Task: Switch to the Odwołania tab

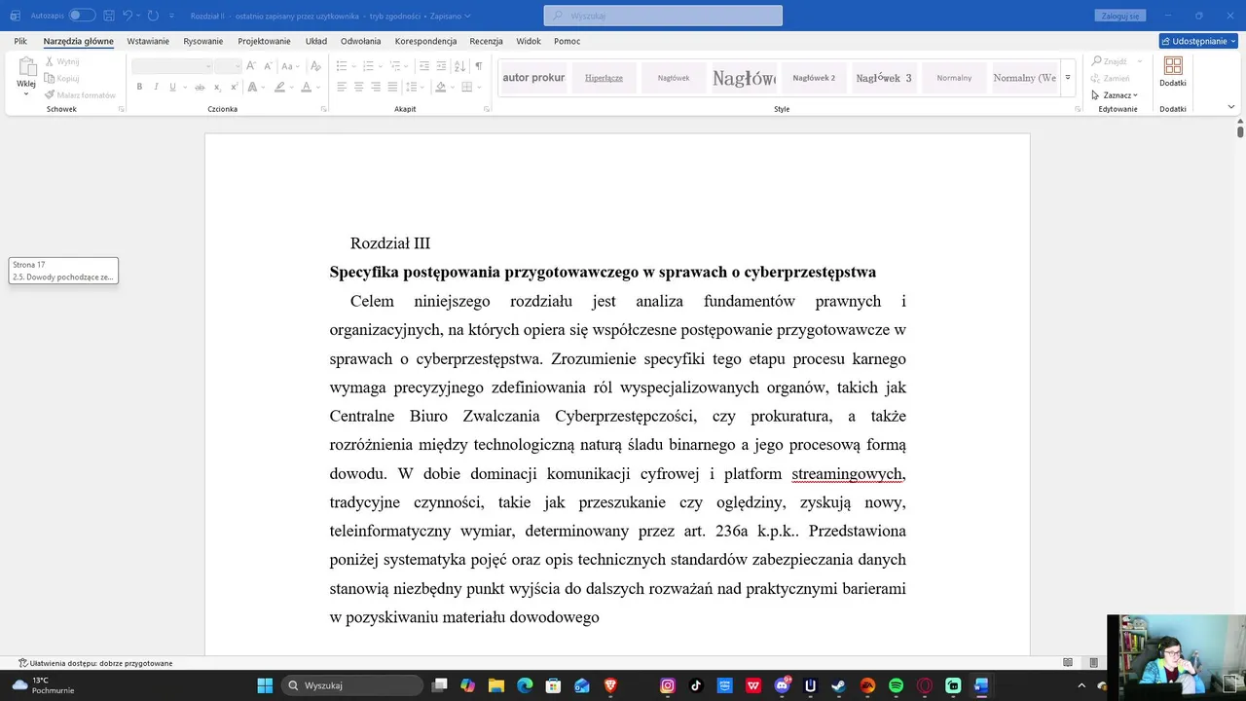Action: click(361, 41)
